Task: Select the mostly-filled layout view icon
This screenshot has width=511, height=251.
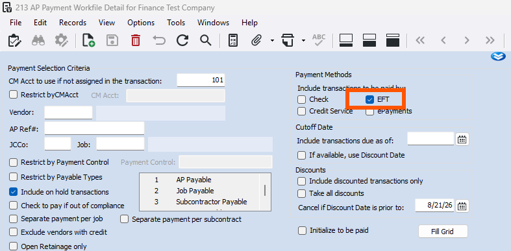Action: pyautogui.click(x=393, y=40)
